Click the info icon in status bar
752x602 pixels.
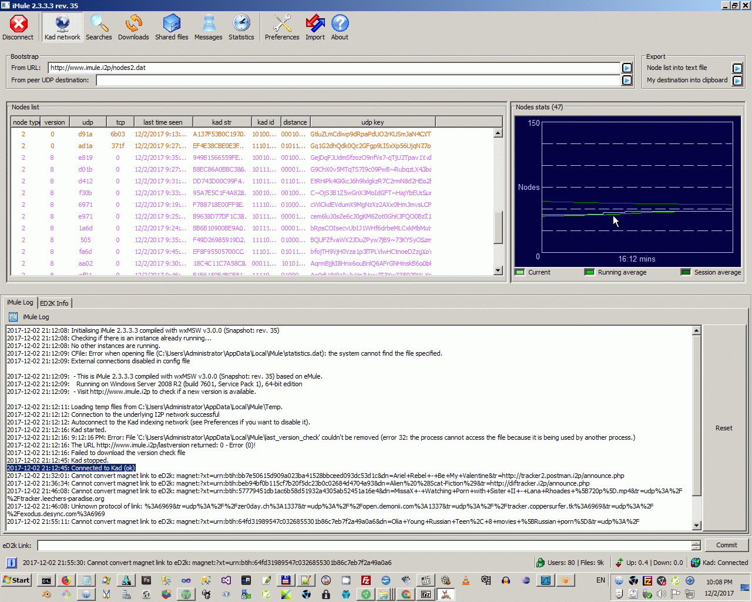pos(11,563)
